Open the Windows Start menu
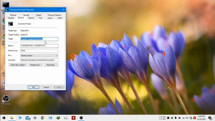215x121 pixels. (x=4, y=118)
